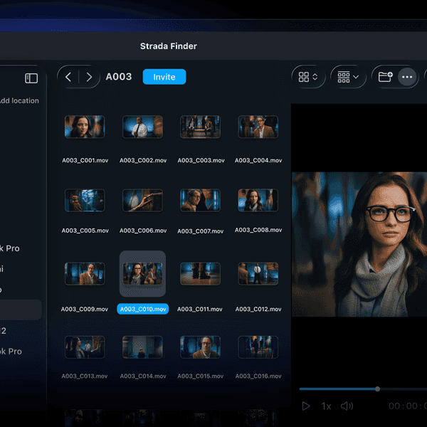This screenshot has width=427, height=427.
Task: Click the A003_C012.mov file name
Action: coord(258,309)
